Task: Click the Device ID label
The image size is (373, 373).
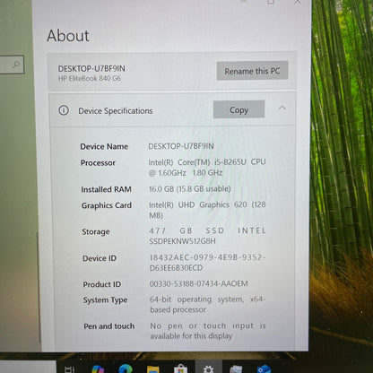Action: (x=100, y=258)
